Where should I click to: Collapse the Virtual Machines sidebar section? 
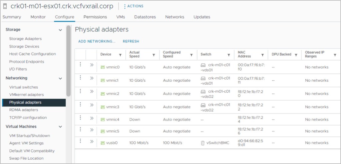[60, 127]
